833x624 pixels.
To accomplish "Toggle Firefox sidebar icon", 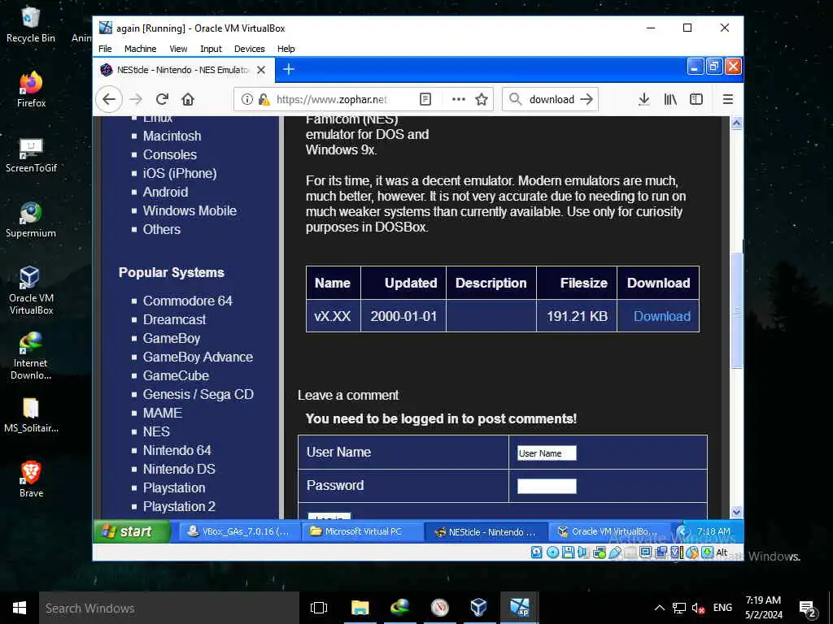I will pyautogui.click(x=696, y=99).
